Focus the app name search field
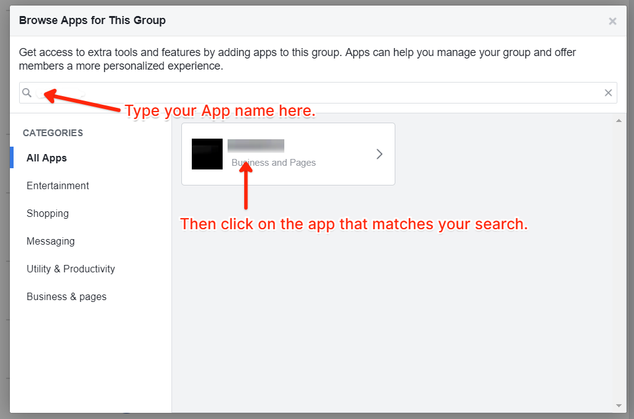The image size is (634, 419). tap(308, 93)
